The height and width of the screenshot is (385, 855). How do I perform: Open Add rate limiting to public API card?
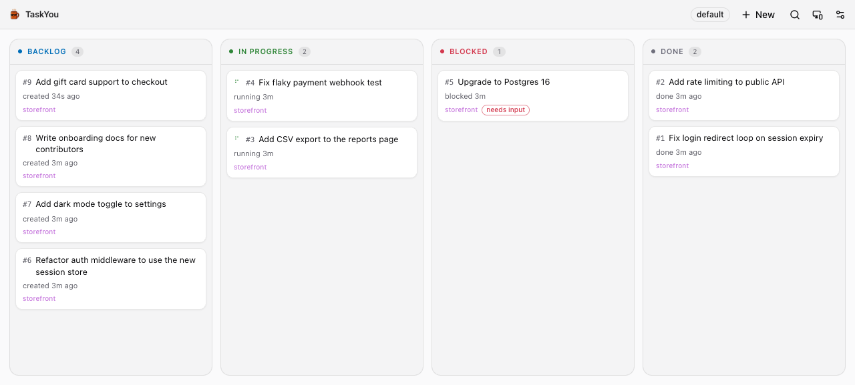point(744,96)
